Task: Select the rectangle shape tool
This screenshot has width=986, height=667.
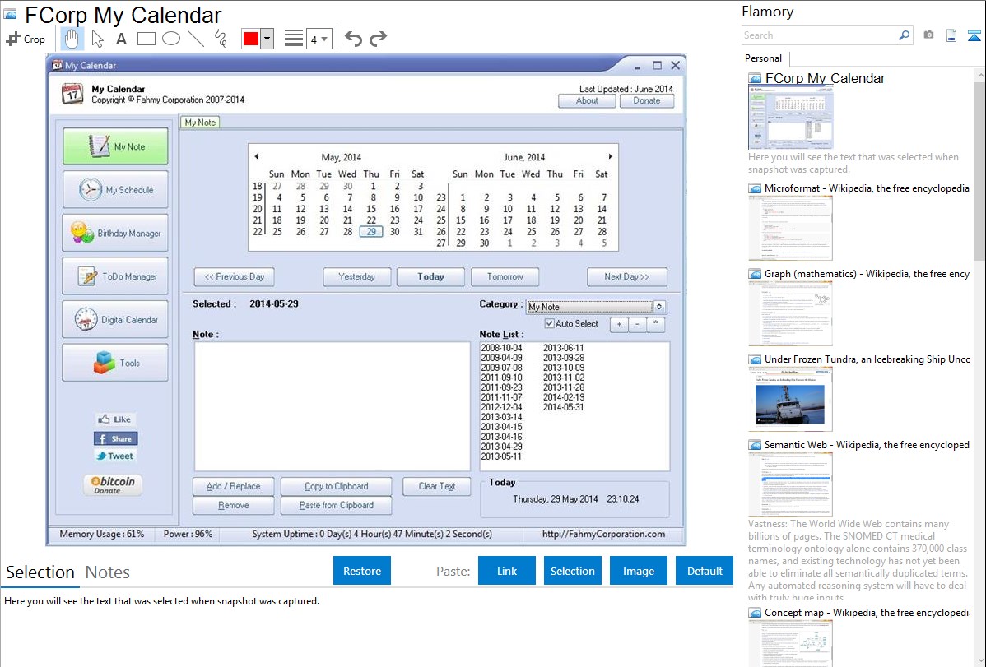Action: click(x=146, y=39)
